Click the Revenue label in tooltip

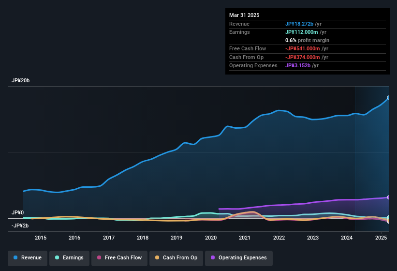(239, 24)
